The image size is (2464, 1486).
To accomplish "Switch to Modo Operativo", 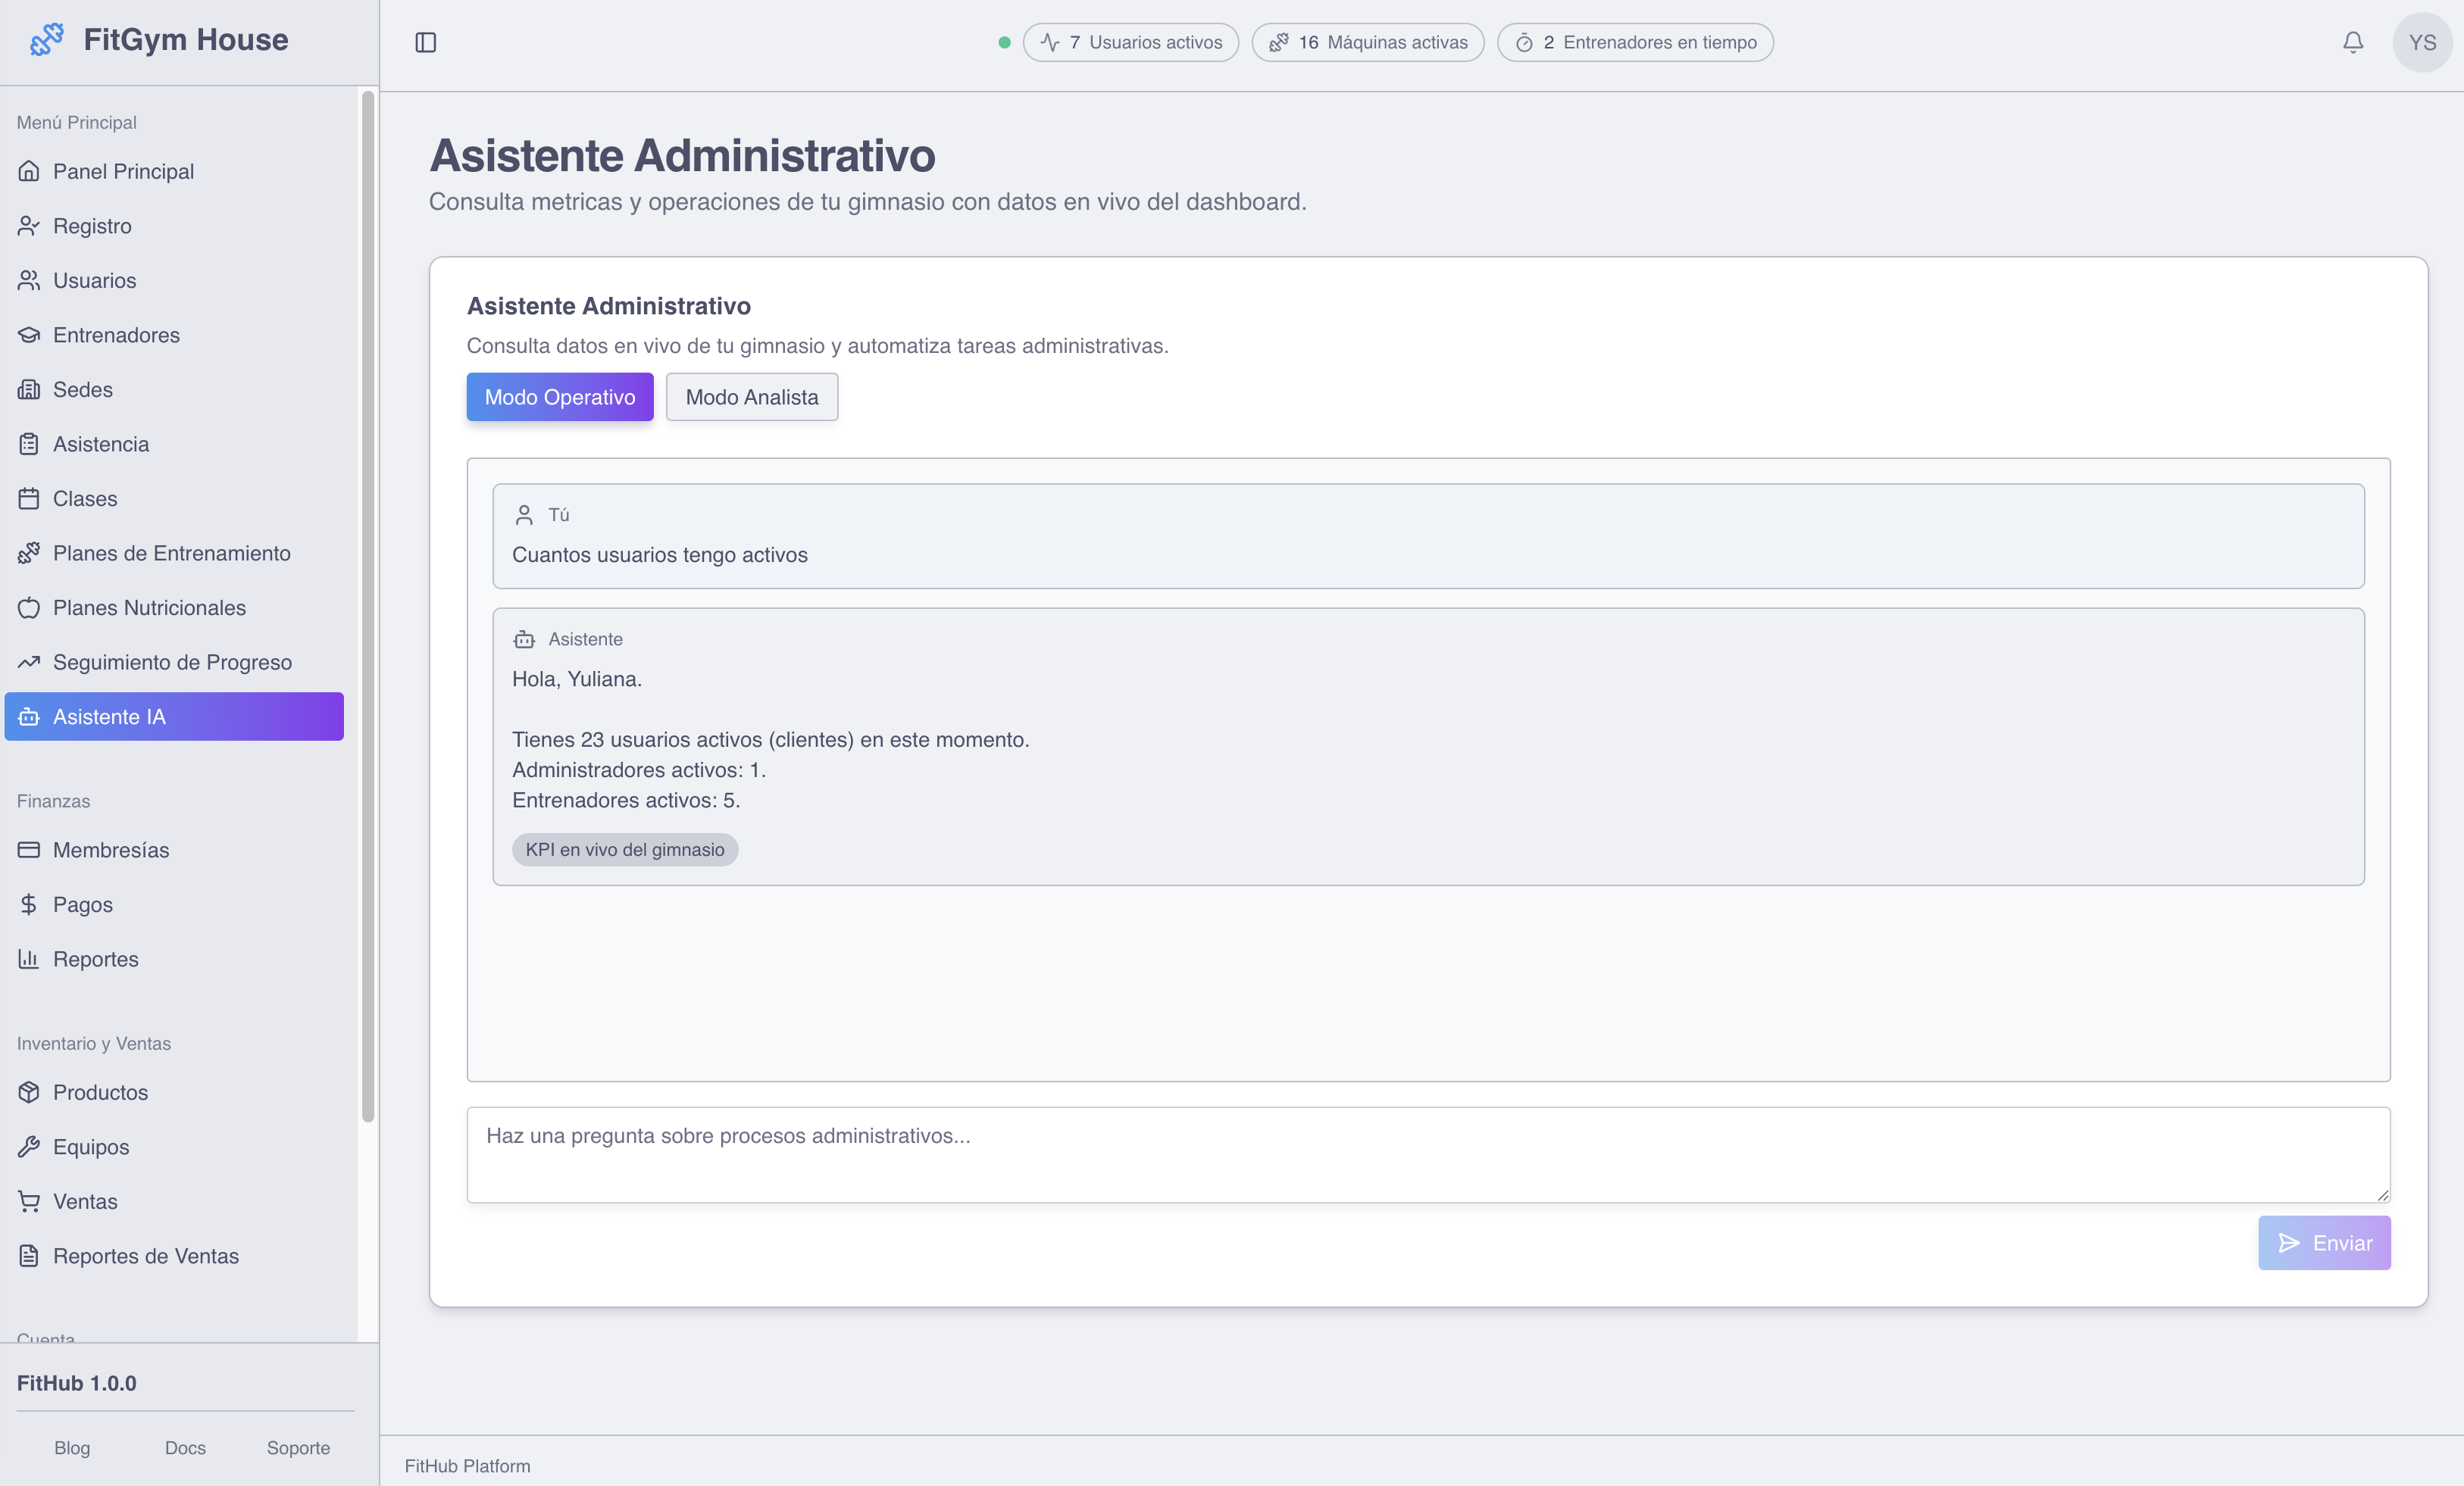I will click(559, 397).
